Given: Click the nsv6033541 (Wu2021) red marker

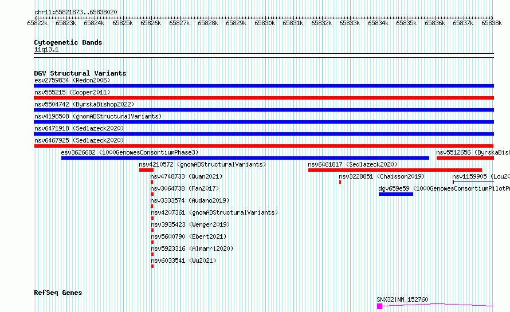Looking at the screenshot, I should (152, 266).
